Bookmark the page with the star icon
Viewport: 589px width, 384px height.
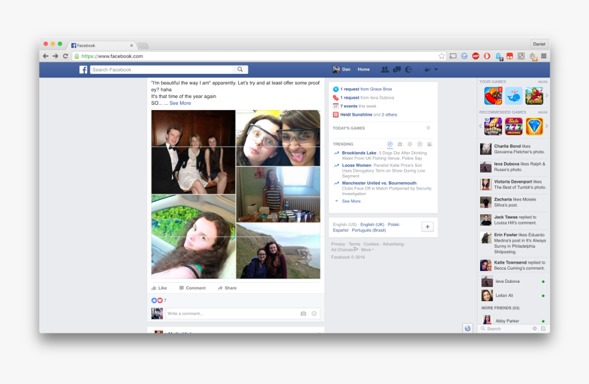tap(442, 56)
